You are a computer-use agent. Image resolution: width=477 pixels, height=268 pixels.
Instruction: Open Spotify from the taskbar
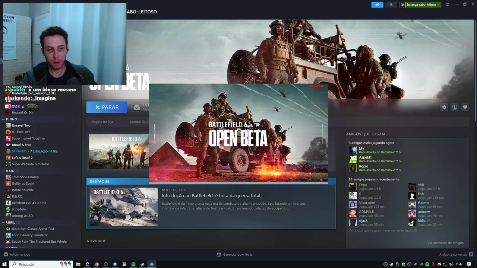pyautogui.click(x=133, y=264)
